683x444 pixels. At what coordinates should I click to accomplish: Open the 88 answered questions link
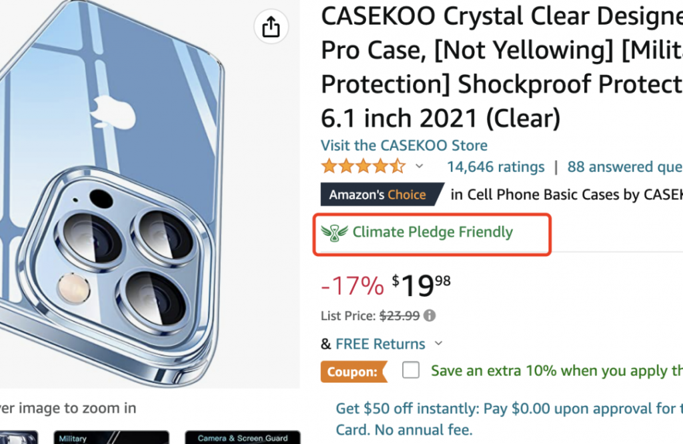pos(625,167)
